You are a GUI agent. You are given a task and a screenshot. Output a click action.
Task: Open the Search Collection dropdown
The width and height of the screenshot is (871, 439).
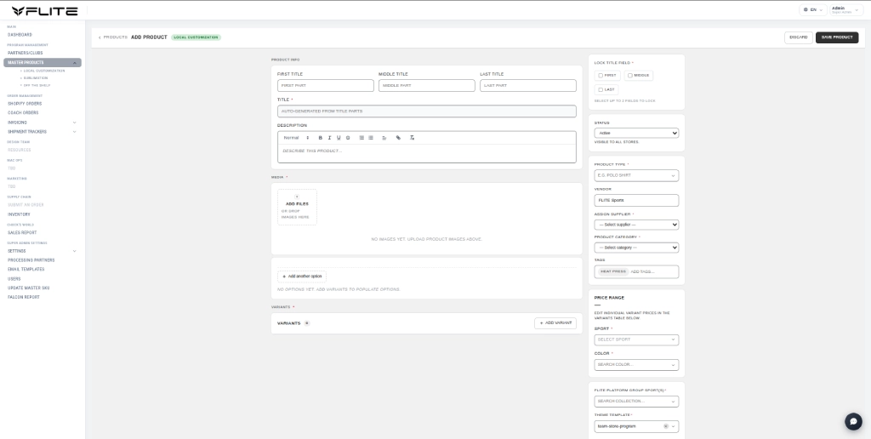pyautogui.click(x=636, y=402)
